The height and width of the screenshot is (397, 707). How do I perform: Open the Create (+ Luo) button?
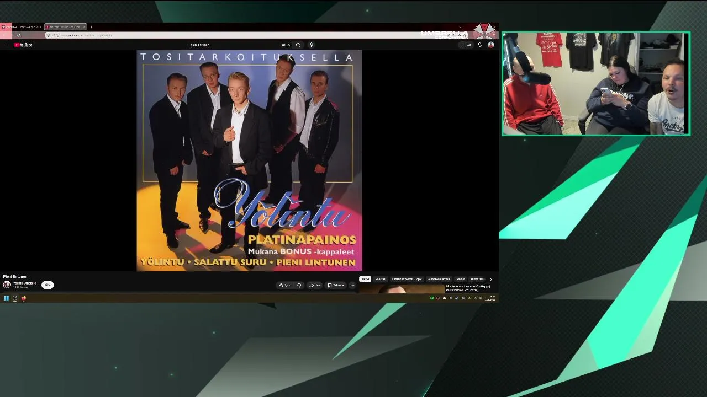point(466,45)
